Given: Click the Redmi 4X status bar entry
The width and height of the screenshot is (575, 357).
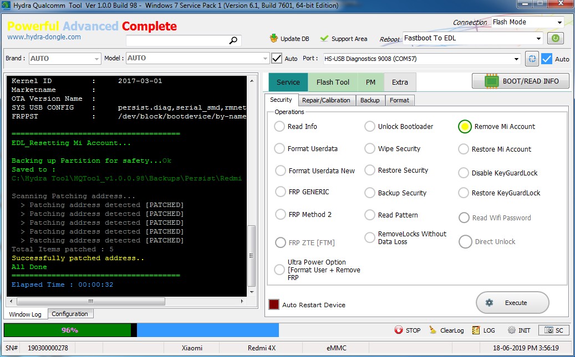Looking at the screenshot, I should click(x=262, y=348).
